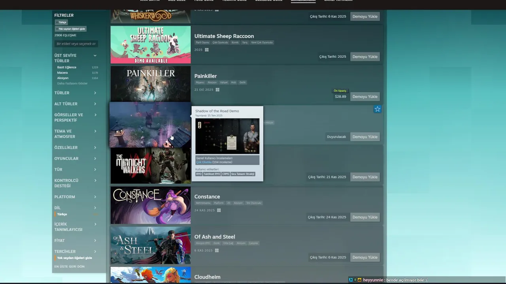Install demo on the 'Duyurulacak' row
This screenshot has height=284, width=506.
click(365, 137)
